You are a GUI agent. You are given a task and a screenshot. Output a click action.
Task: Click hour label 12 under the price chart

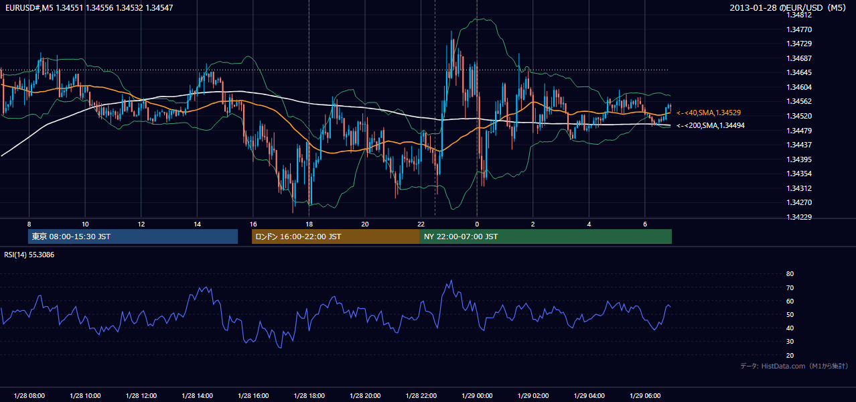(141, 224)
